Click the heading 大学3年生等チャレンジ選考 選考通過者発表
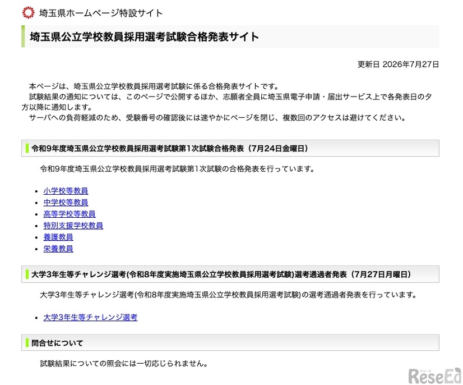The height and width of the screenshot is (385, 463). pyautogui.click(x=221, y=274)
